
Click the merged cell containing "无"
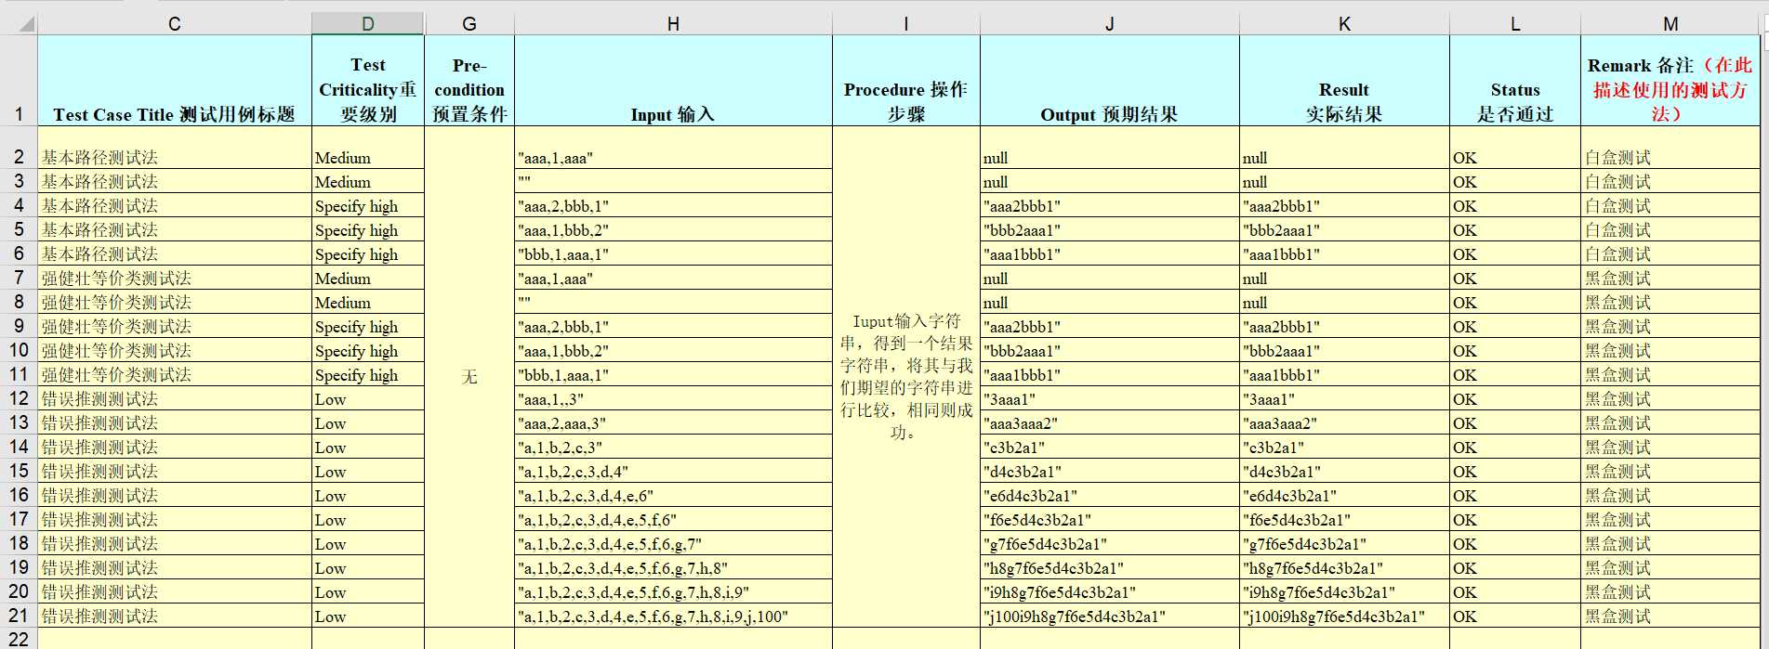point(469,377)
